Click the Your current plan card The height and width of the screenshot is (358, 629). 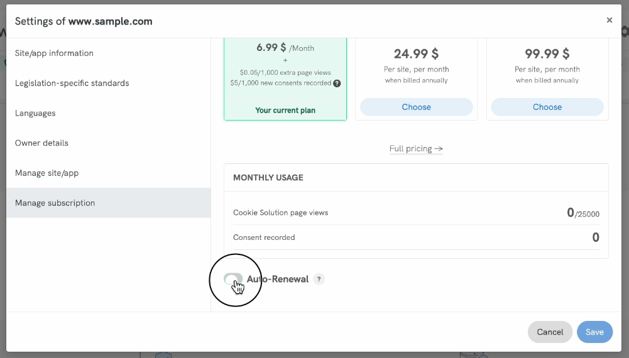coord(285,79)
